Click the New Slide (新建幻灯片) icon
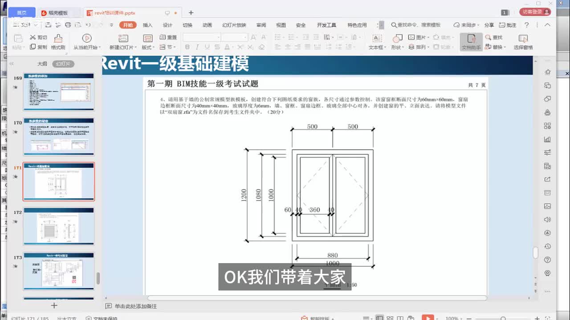570x320 pixels. tap(123, 39)
